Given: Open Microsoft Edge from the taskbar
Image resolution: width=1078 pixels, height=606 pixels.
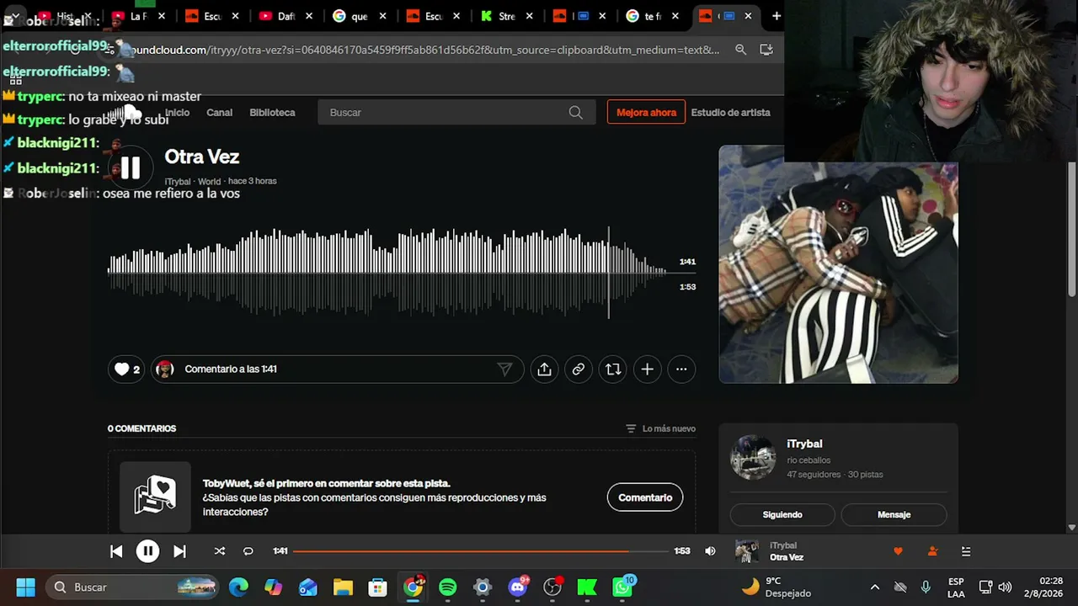Looking at the screenshot, I should 239,587.
